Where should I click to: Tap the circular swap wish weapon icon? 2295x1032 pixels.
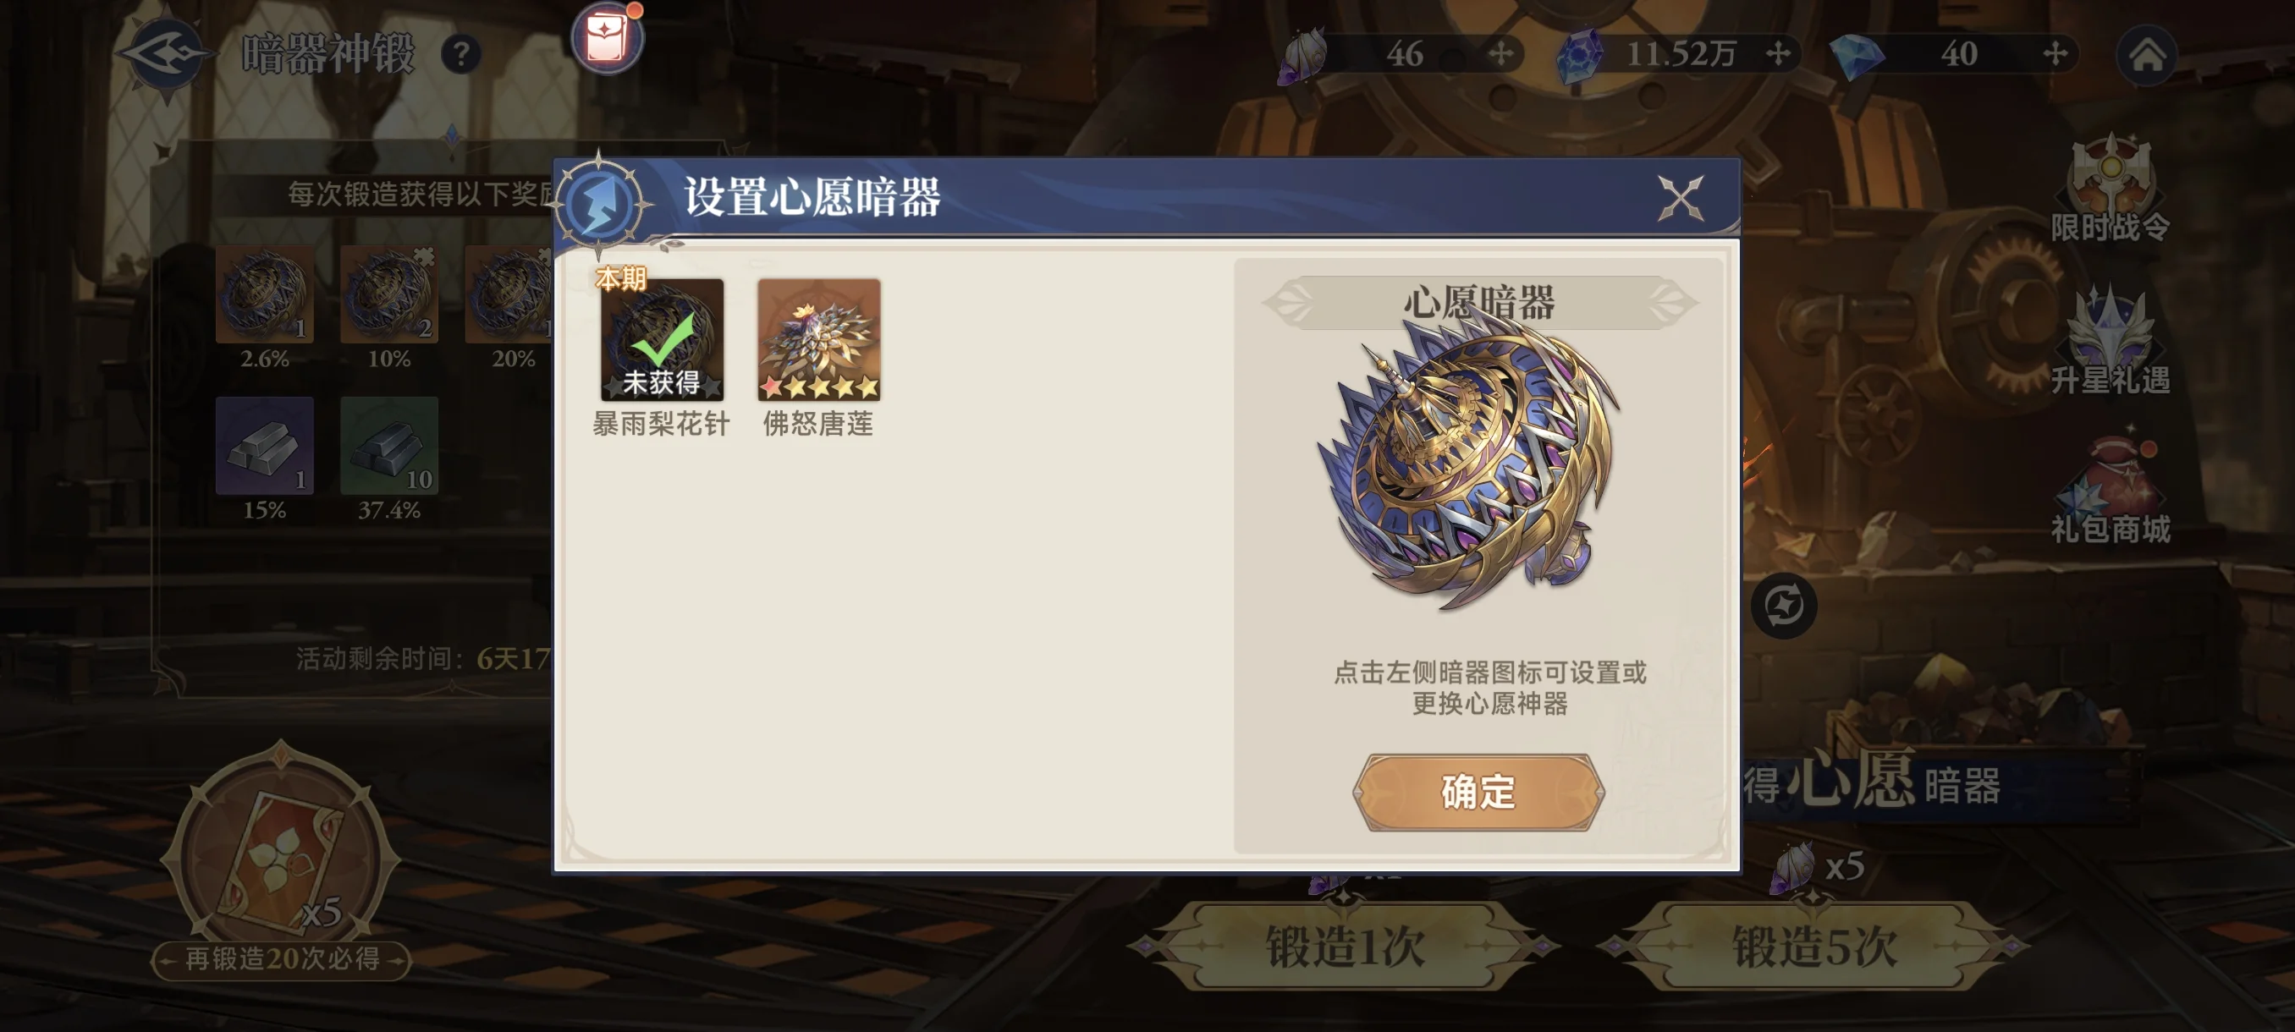coord(1784,607)
